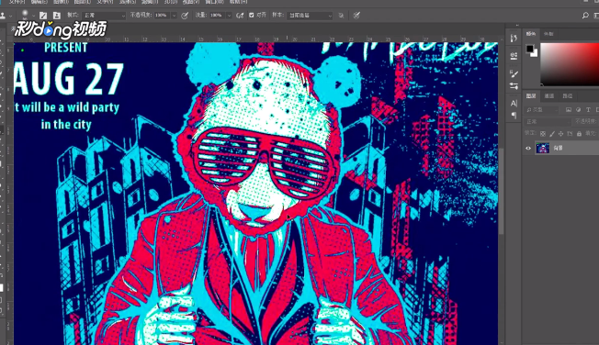Open the Paragraph panel icon
Image resolution: width=599 pixels, height=345 pixels.
tap(514, 115)
